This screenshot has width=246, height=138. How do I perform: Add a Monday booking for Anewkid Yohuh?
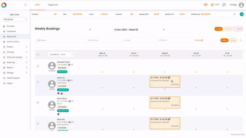102,72
